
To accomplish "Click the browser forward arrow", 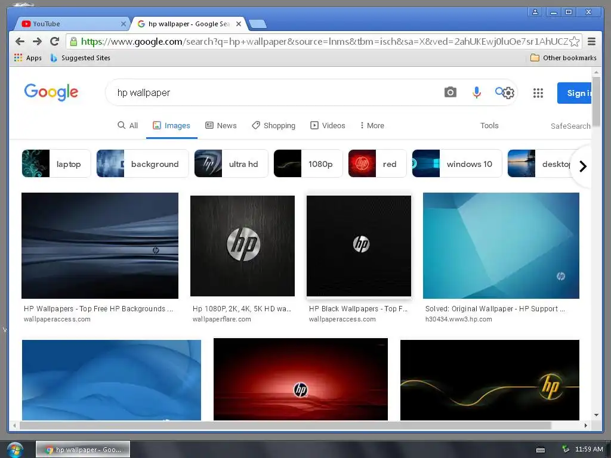I will point(37,41).
